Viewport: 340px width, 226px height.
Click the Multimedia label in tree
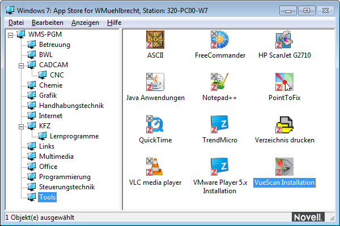56,157
